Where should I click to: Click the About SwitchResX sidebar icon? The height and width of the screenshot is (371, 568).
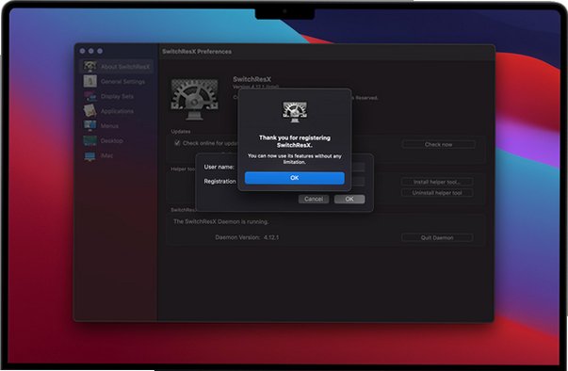click(89, 67)
